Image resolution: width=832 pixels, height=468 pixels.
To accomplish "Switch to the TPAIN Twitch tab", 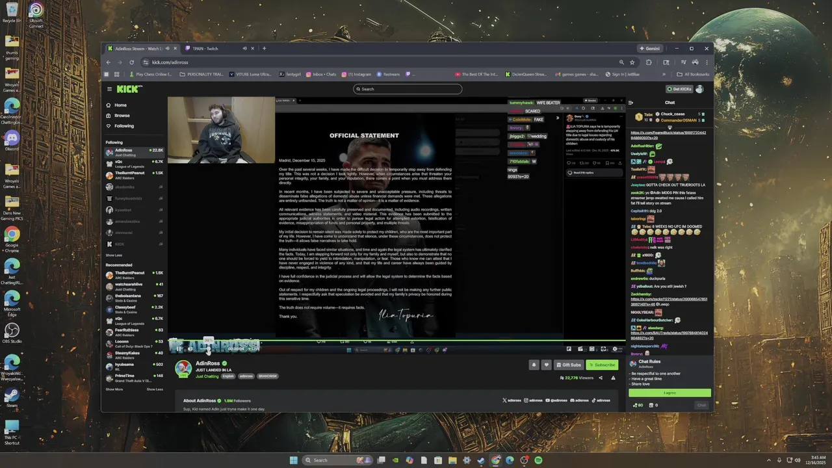I will point(213,48).
